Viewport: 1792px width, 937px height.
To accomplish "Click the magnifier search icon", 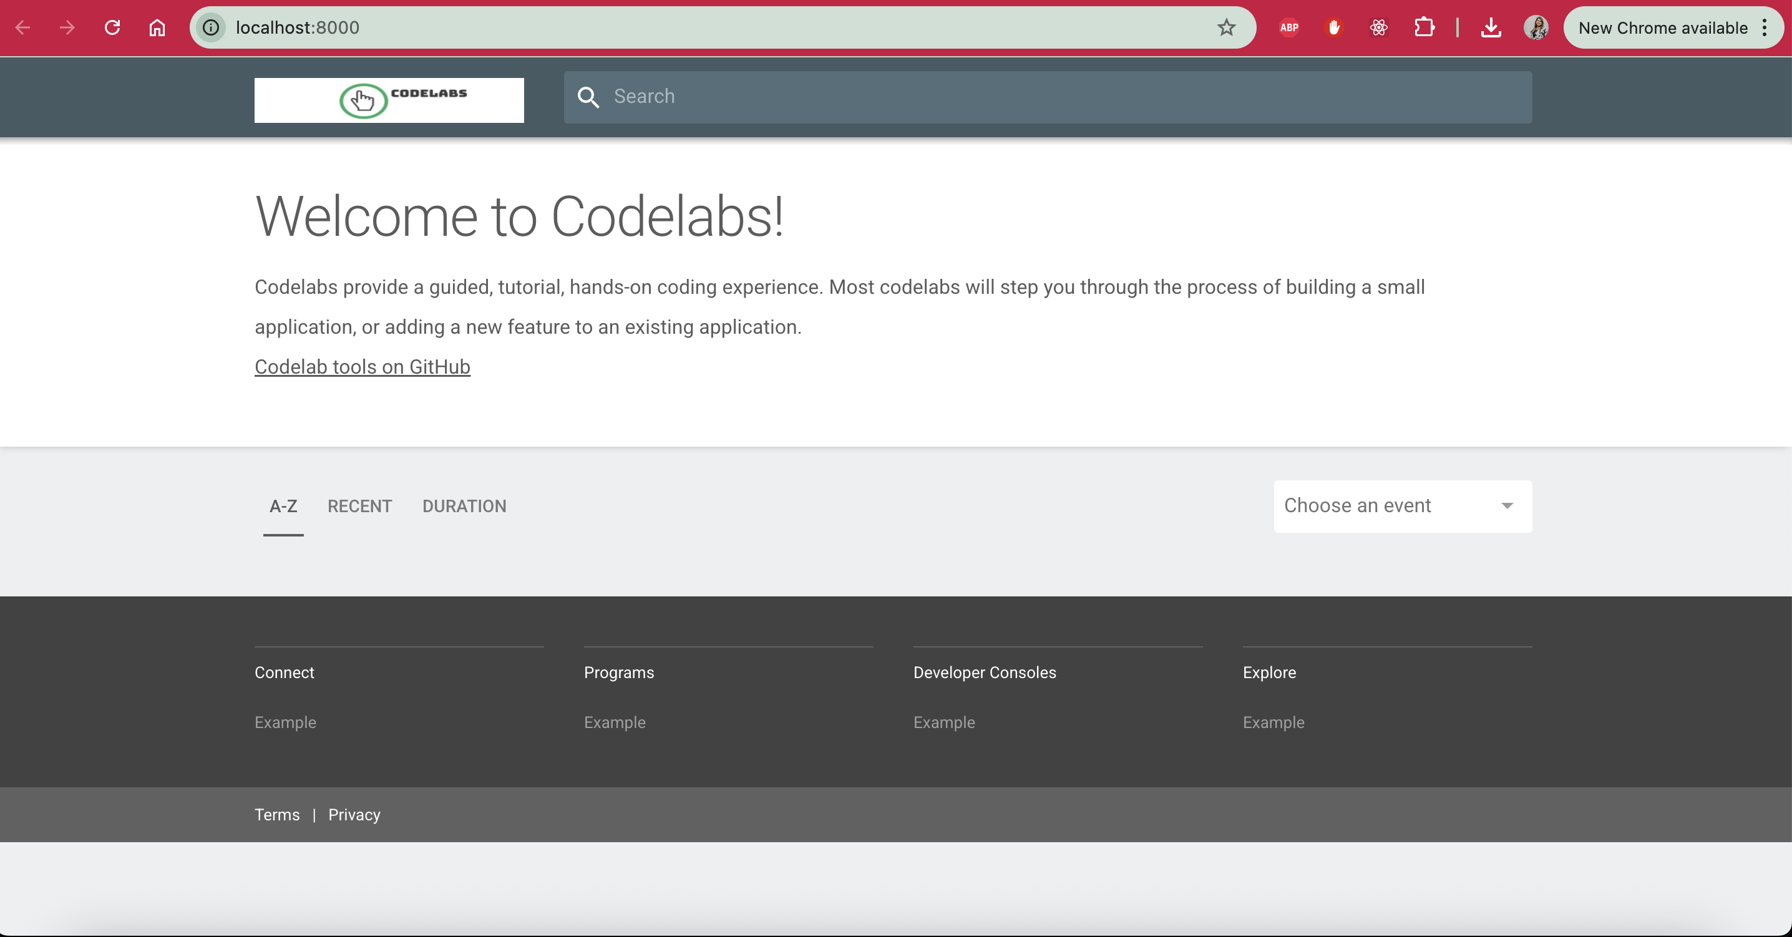I will (x=588, y=97).
